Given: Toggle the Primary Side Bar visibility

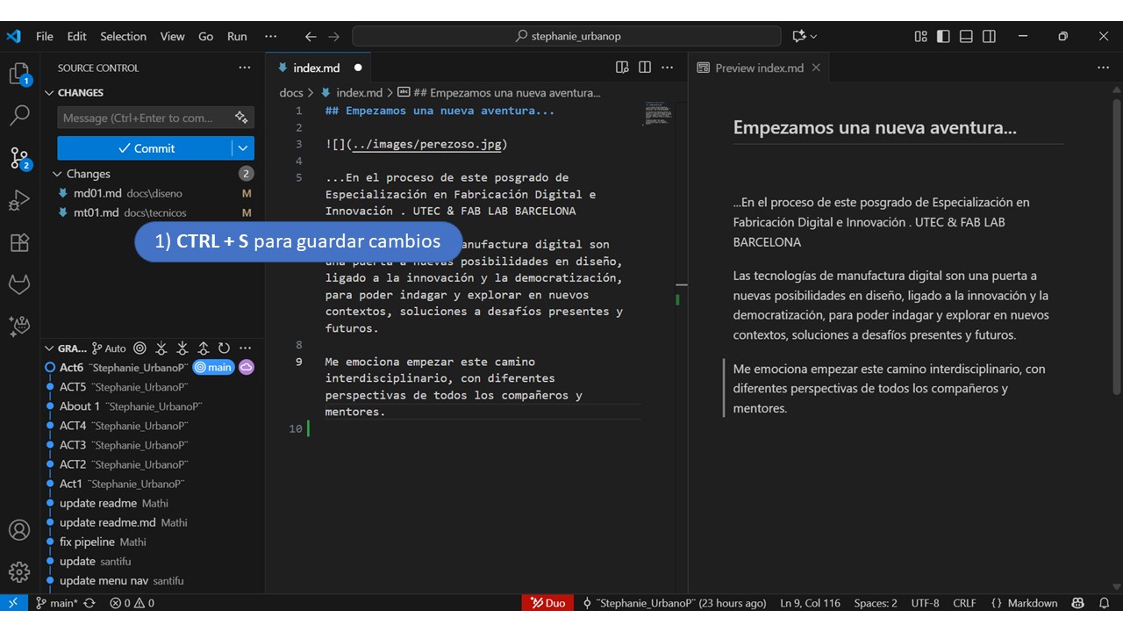Looking at the screenshot, I should [x=943, y=36].
